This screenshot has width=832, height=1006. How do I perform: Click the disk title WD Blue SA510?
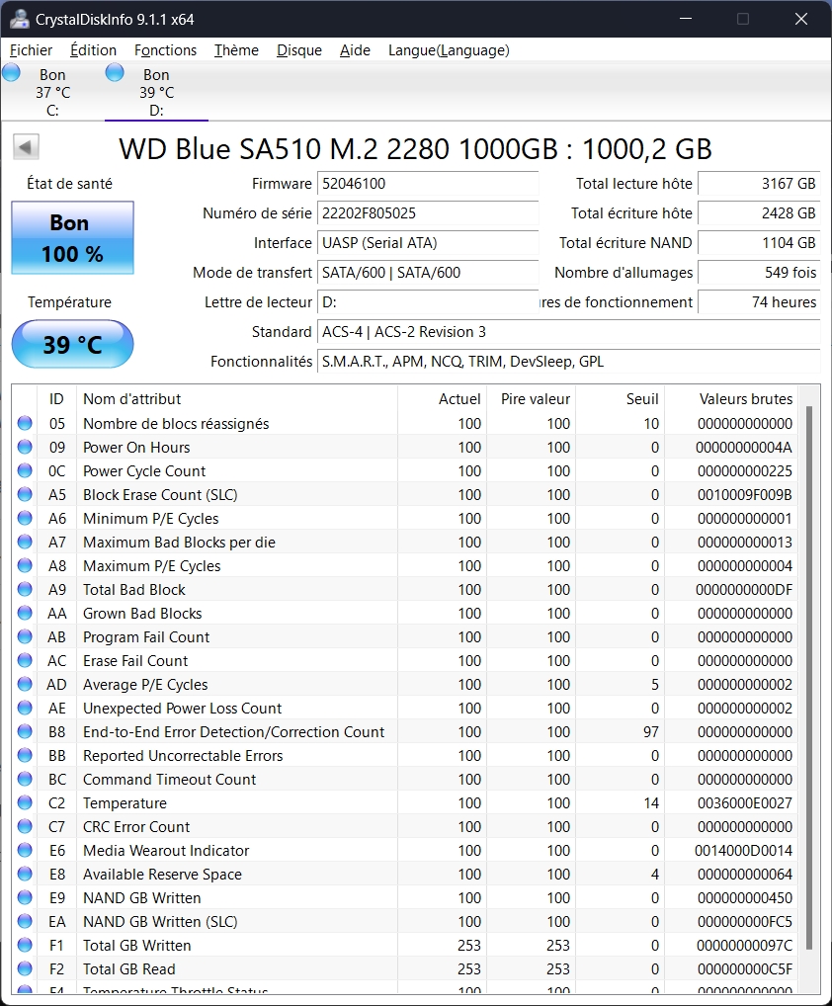[x=415, y=149]
